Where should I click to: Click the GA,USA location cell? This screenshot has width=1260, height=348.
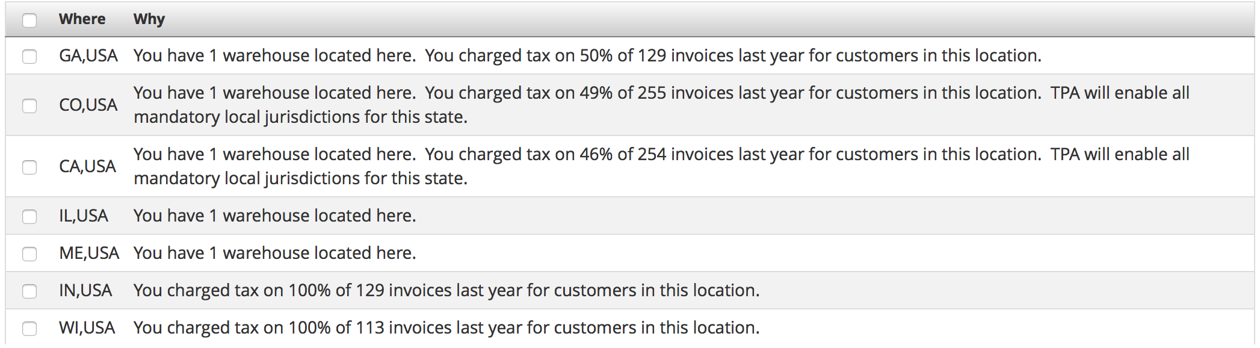(88, 56)
